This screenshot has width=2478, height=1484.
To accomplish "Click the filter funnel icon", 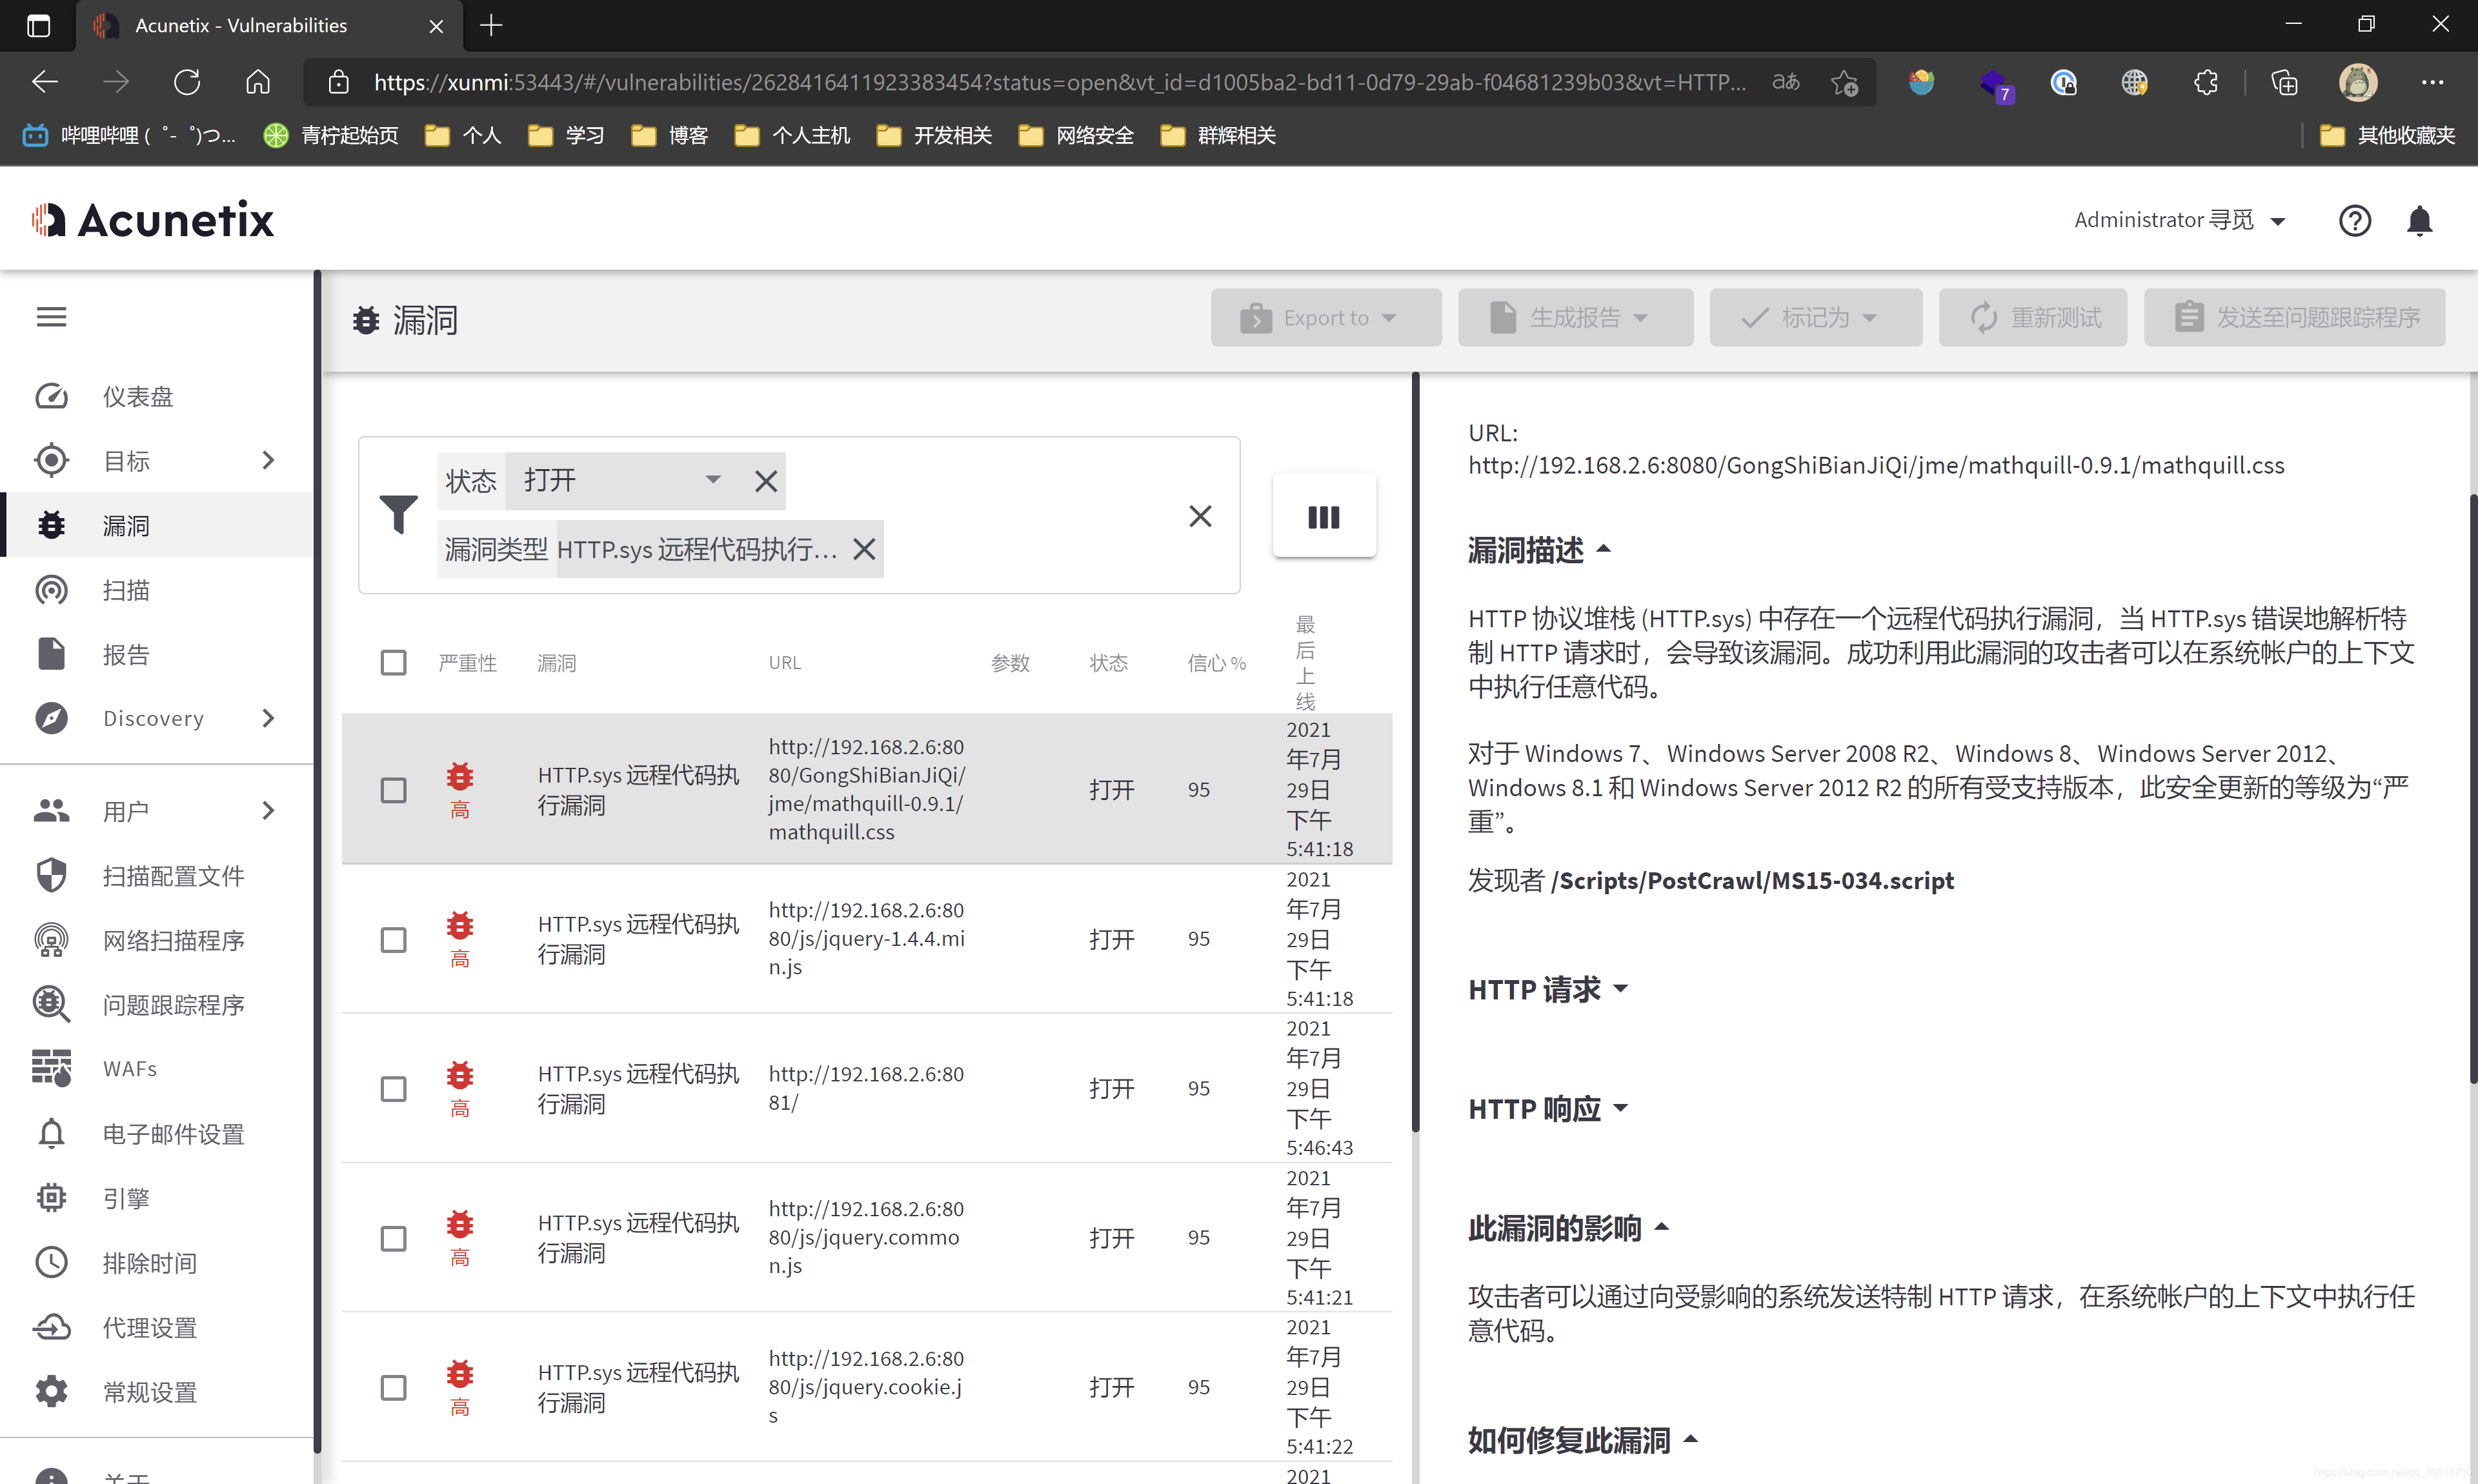I will (398, 514).
